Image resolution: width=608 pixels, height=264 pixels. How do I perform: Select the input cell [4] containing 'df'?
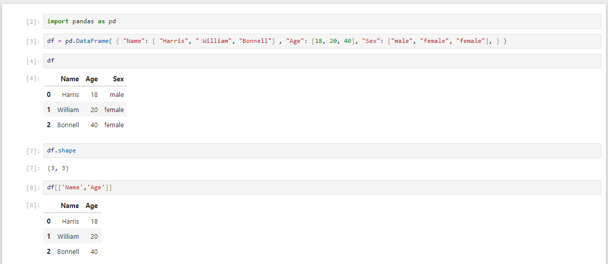(322, 61)
